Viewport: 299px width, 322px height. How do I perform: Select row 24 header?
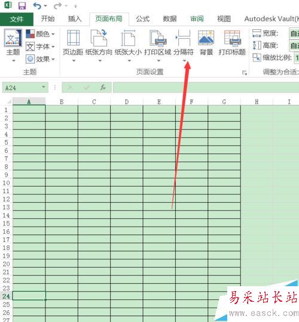click(6, 296)
